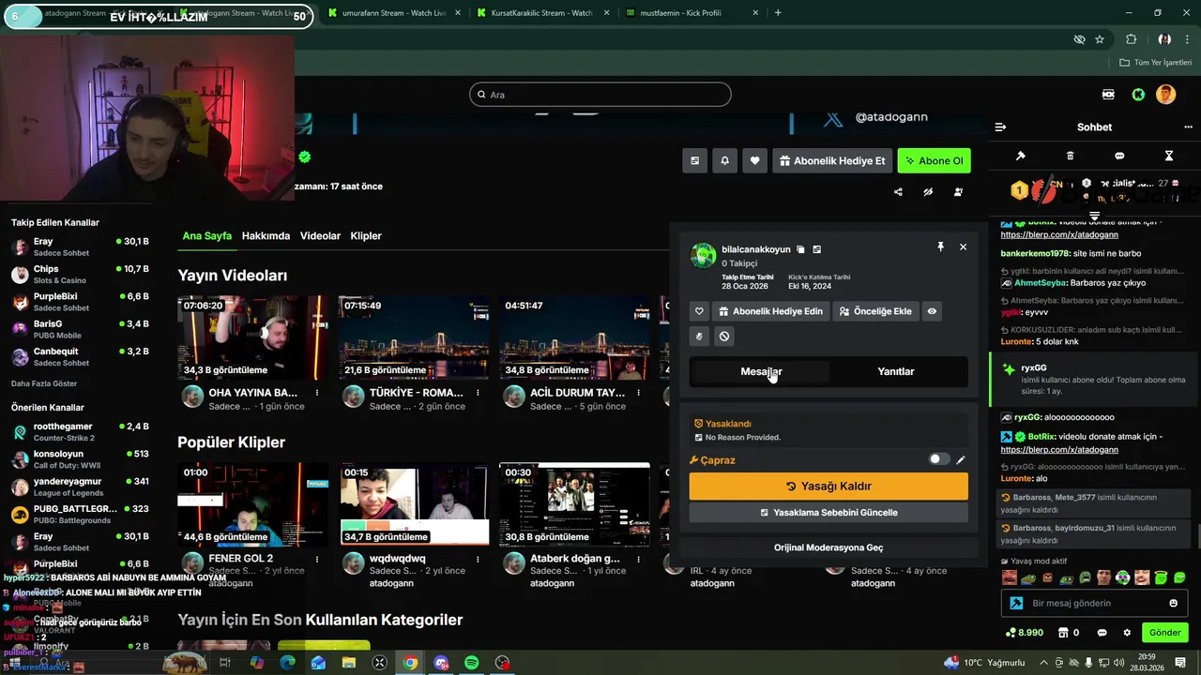Screen dimensions: 1201x675
Task: Click the eye-slash icon below Abone Ol
Action: [x=928, y=192]
